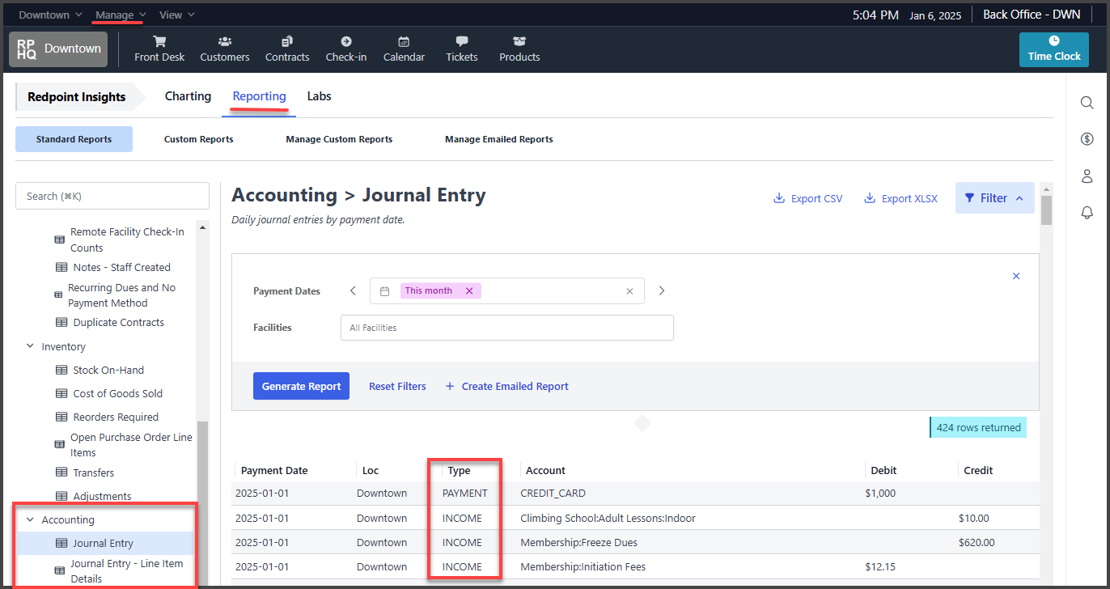Screen dimensions: 1110x589
Task: Sort by Loc column header
Action: point(371,470)
